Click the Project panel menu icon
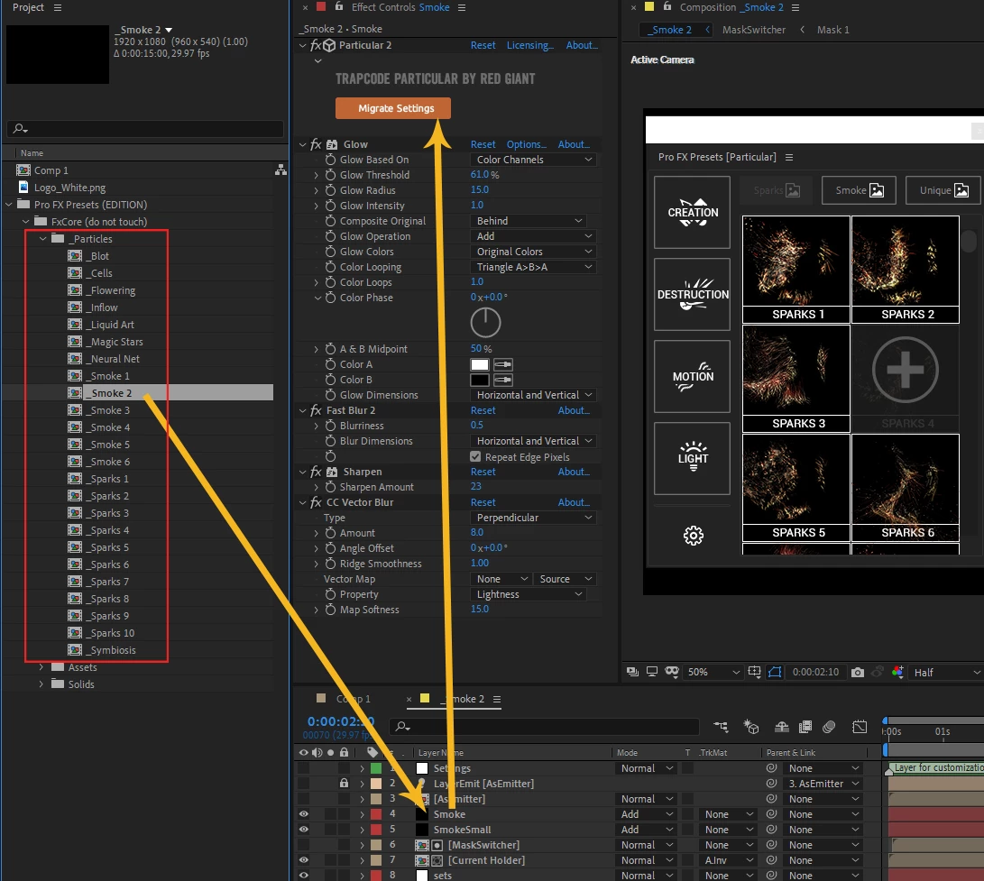The width and height of the screenshot is (984, 881). (x=58, y=7)
